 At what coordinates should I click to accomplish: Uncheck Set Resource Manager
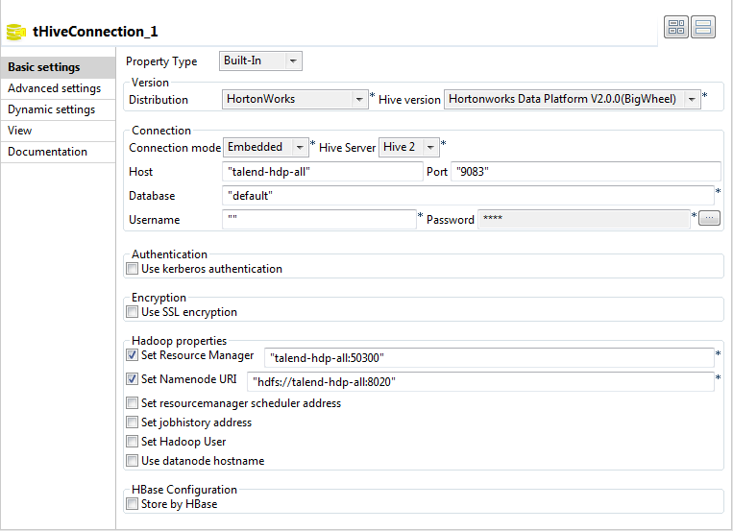tap(133, 355)
